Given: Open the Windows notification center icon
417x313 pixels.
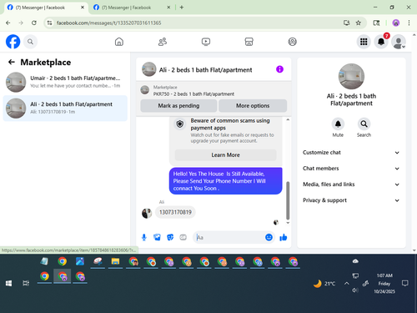Looking at the screenshot, I should point(405,283).
